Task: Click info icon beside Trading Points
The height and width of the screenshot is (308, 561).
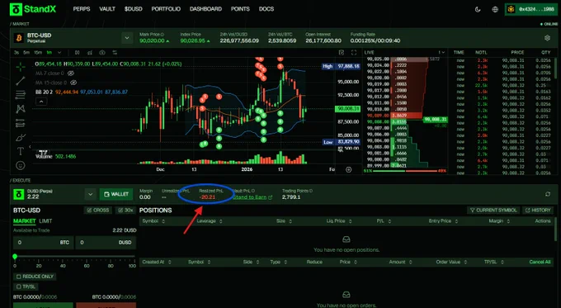Action: click(310, 191)
